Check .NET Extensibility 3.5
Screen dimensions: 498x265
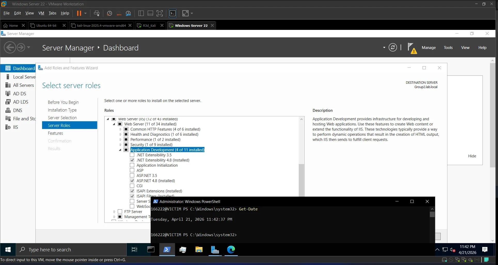[x=132, y=155]
